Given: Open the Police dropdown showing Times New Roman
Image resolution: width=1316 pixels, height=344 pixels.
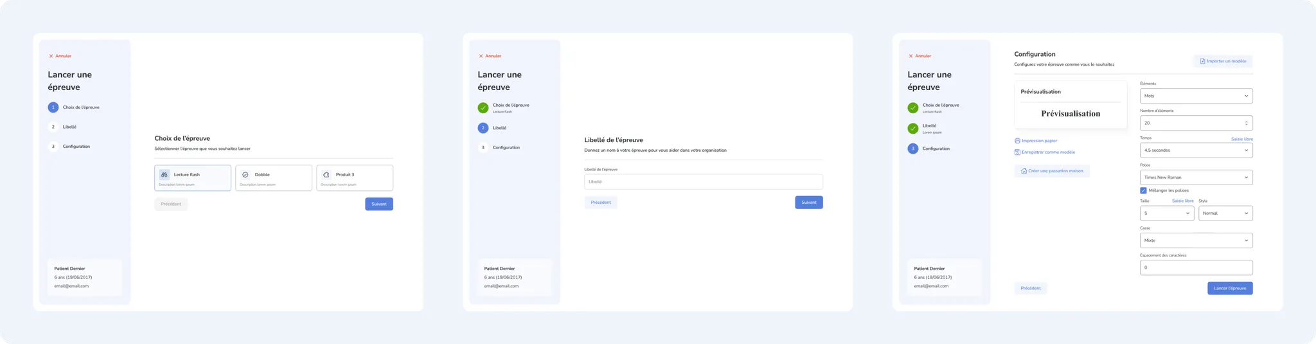Looking at the screenshot, I should pyautogui.click(x=1196, y=177).
